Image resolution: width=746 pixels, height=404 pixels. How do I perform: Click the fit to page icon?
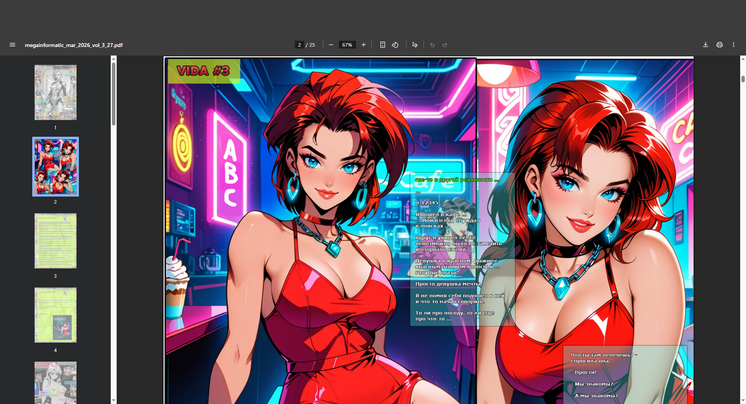[x=383, y=45]
